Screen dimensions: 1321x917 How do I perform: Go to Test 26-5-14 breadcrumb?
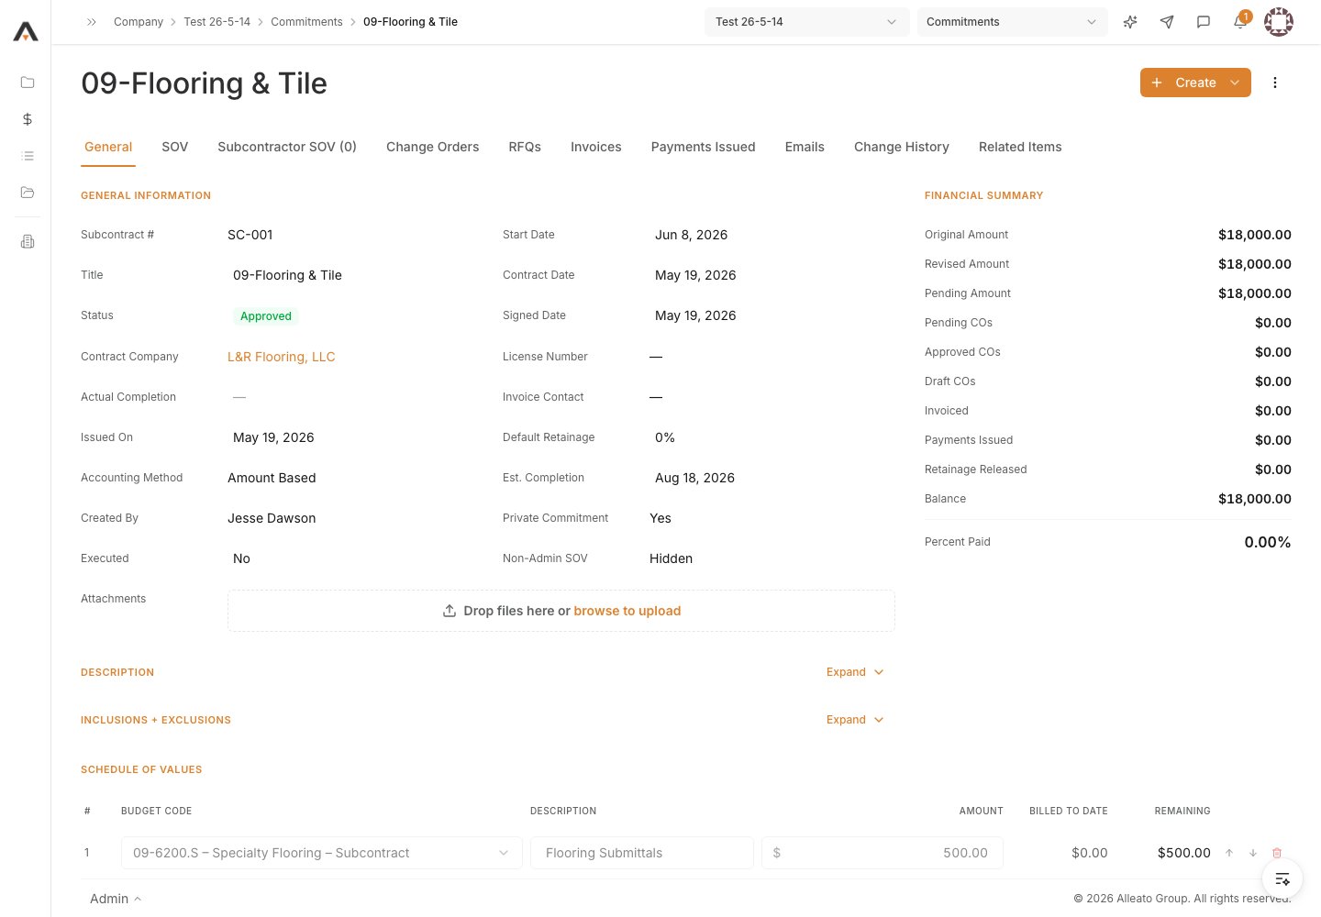tap(217, 22)
